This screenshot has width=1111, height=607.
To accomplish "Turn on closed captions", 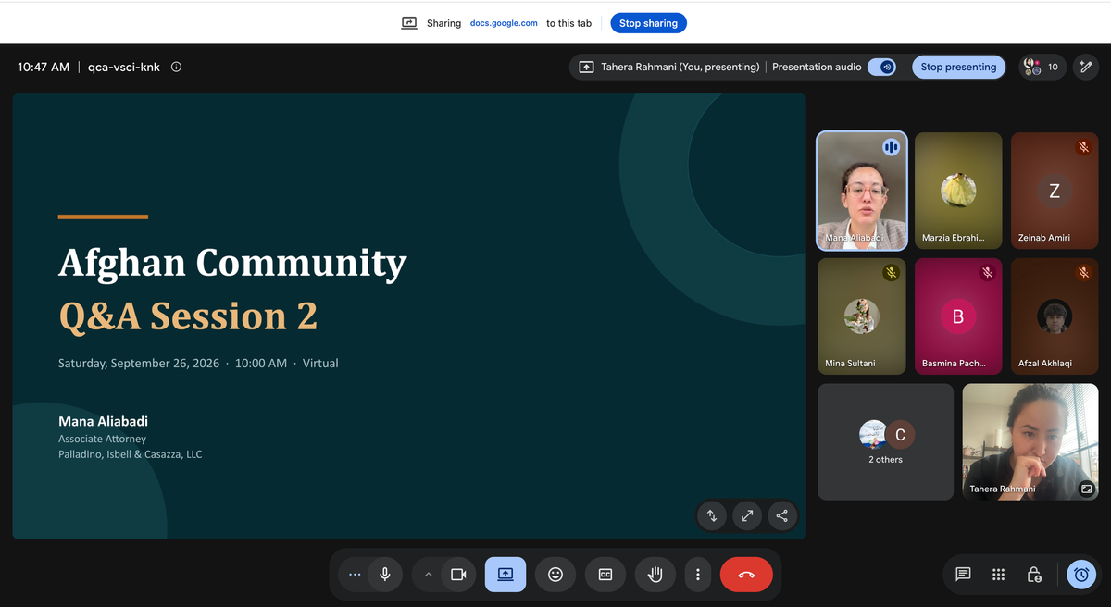I will click(605, 575).
